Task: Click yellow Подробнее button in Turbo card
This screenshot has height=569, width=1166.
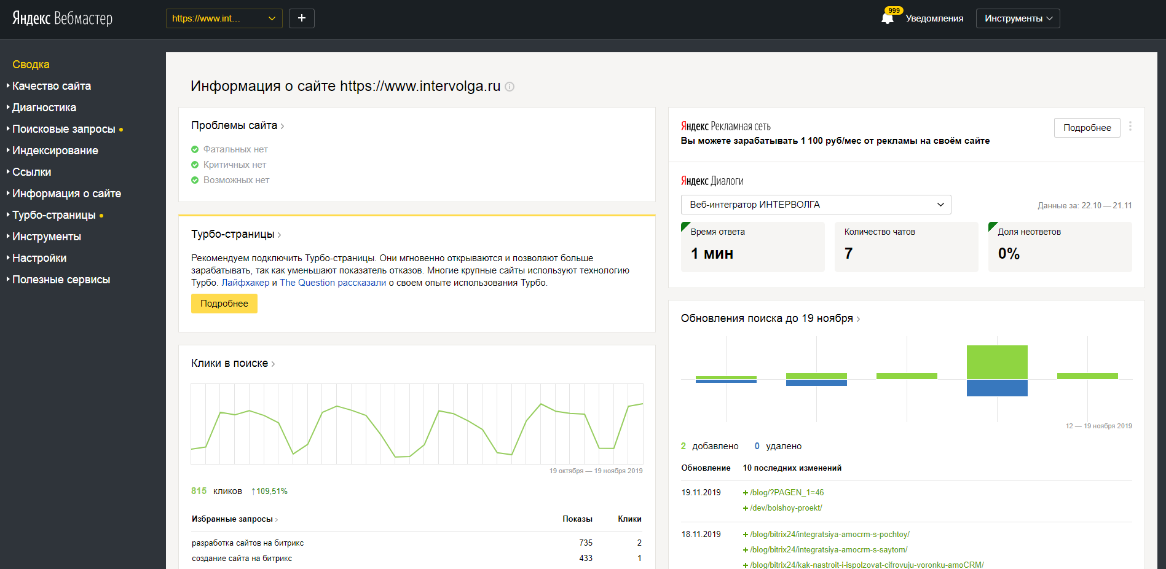Action: tap(224, 304)
